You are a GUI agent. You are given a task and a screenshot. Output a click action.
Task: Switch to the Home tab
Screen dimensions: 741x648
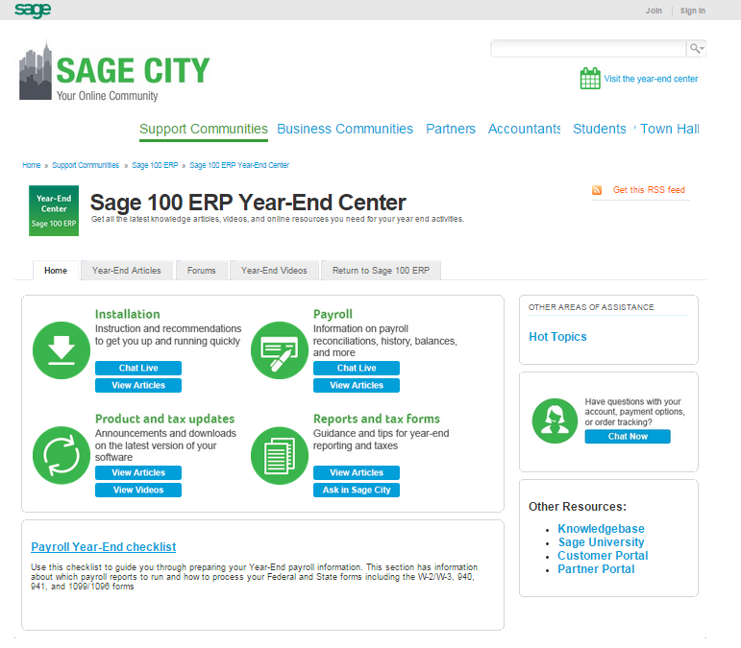56,271
